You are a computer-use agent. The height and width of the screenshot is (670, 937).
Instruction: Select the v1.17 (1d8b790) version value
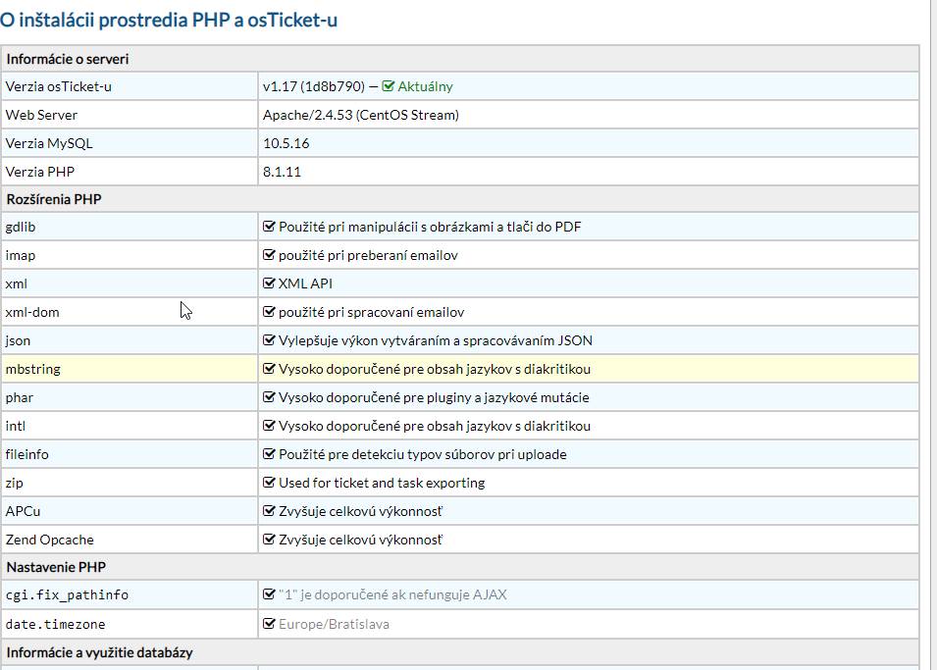(314, 86)
